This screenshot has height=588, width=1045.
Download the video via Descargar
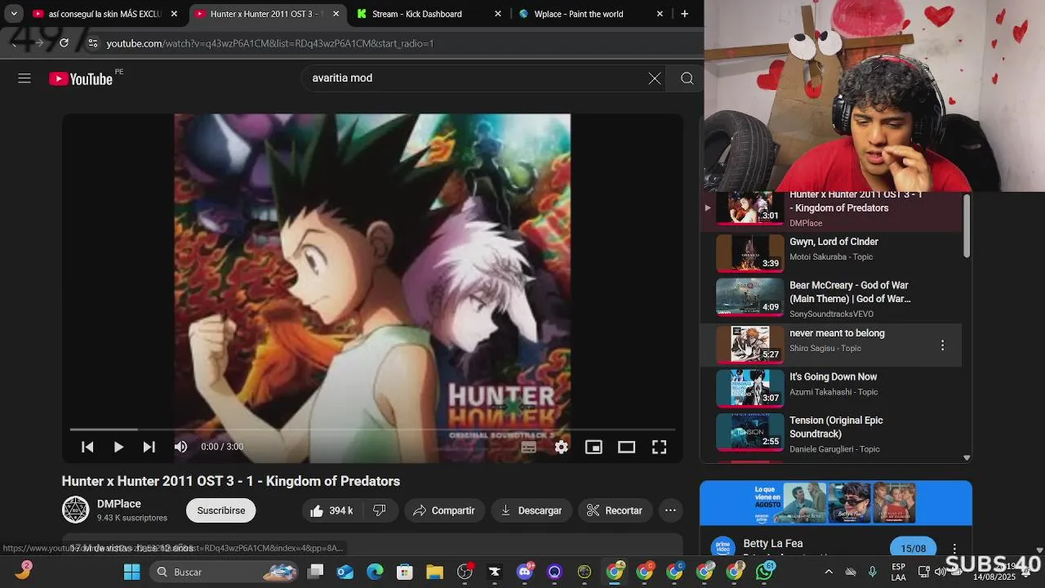(531, 510)
